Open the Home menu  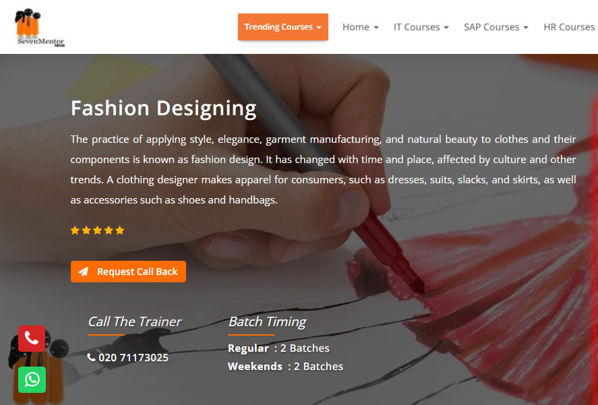point(360,27)
